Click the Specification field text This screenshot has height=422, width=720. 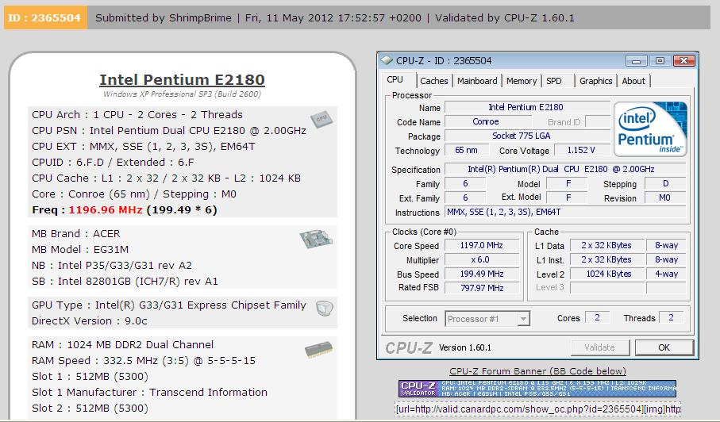(564, 169)
